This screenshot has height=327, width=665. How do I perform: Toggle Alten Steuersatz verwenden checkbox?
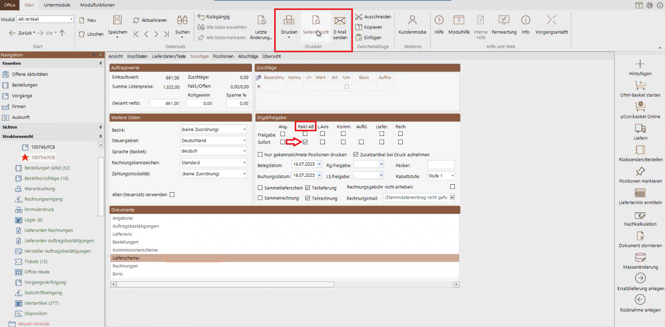click(172, 195)
